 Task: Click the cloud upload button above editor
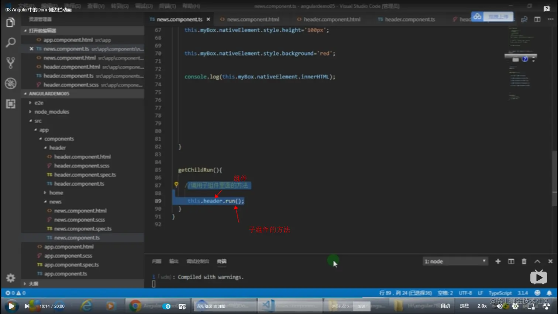pos(492,17)
